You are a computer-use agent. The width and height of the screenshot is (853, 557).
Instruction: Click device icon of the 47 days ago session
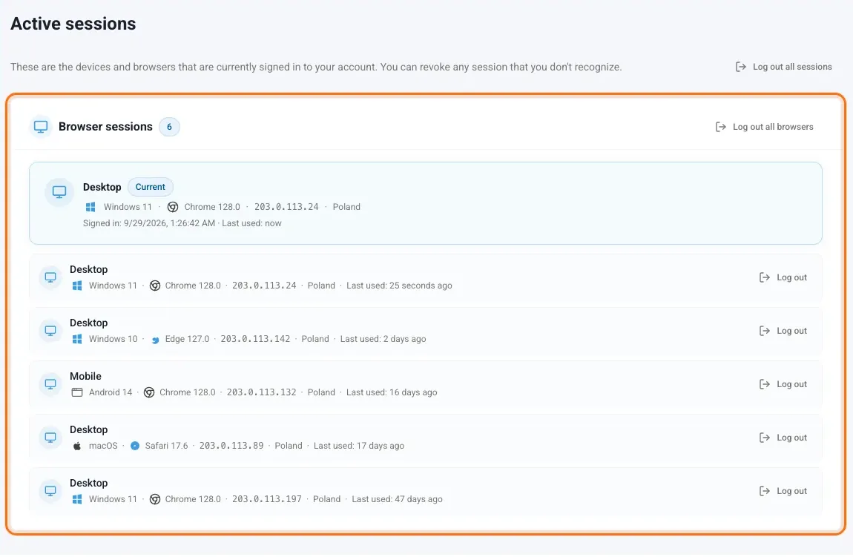coord(50,491)
